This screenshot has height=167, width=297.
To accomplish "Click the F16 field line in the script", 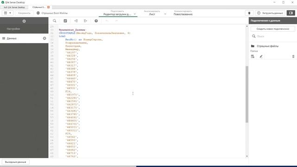I will click(68, 91).
